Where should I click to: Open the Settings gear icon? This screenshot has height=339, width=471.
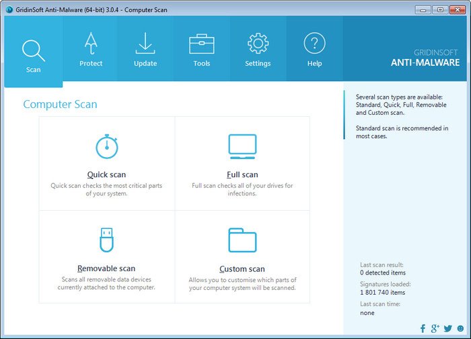[x=258, y=44]
